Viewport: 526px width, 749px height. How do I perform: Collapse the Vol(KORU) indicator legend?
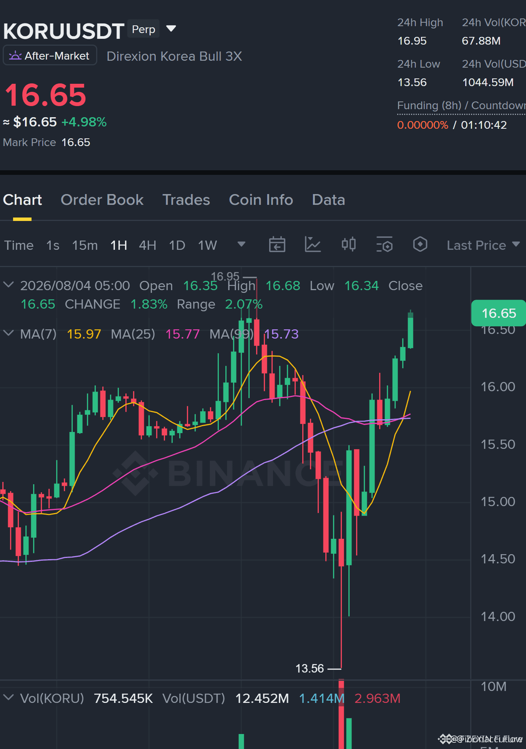point(8,698)
